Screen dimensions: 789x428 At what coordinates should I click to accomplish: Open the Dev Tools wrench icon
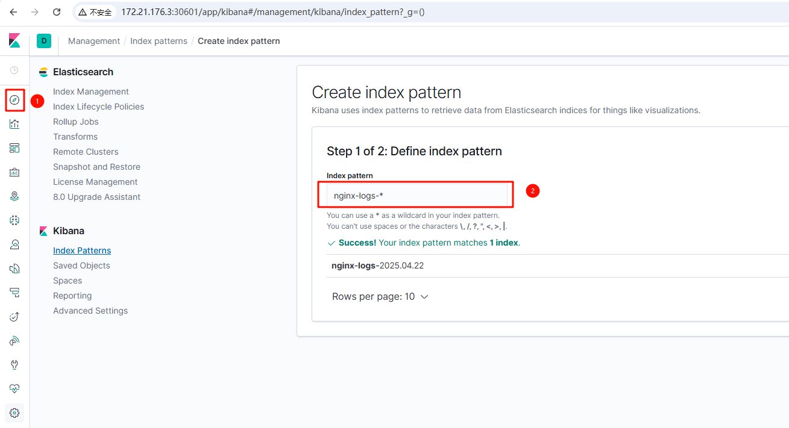pos(14,365)
